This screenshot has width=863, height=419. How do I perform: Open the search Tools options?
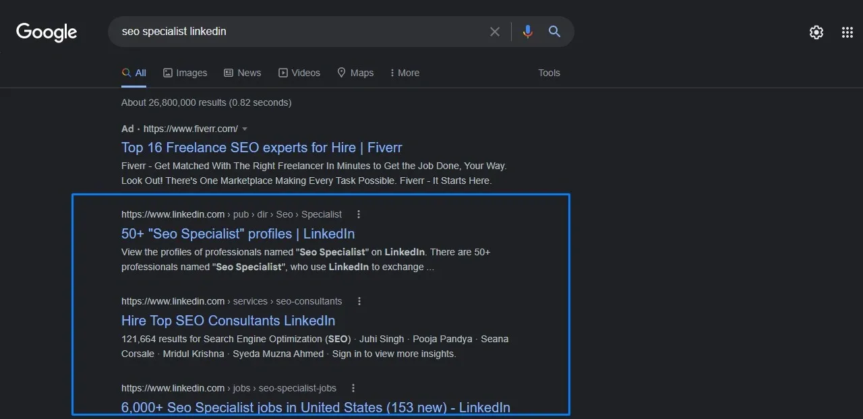(x=549, y=73)
